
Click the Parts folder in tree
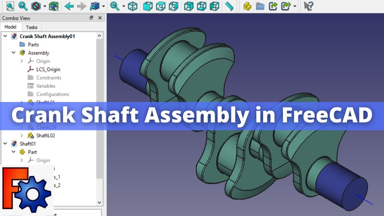(x=33, y=44)
